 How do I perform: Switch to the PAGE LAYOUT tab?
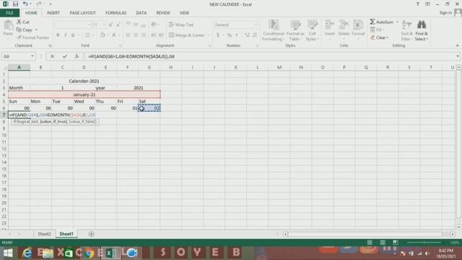pos(82,13)
